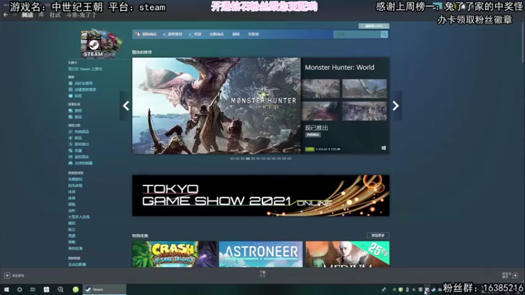Click bottom-right Monster Hunter screenshot thumbnail
The height and width of the screenshot is (295, 525).
364,111
